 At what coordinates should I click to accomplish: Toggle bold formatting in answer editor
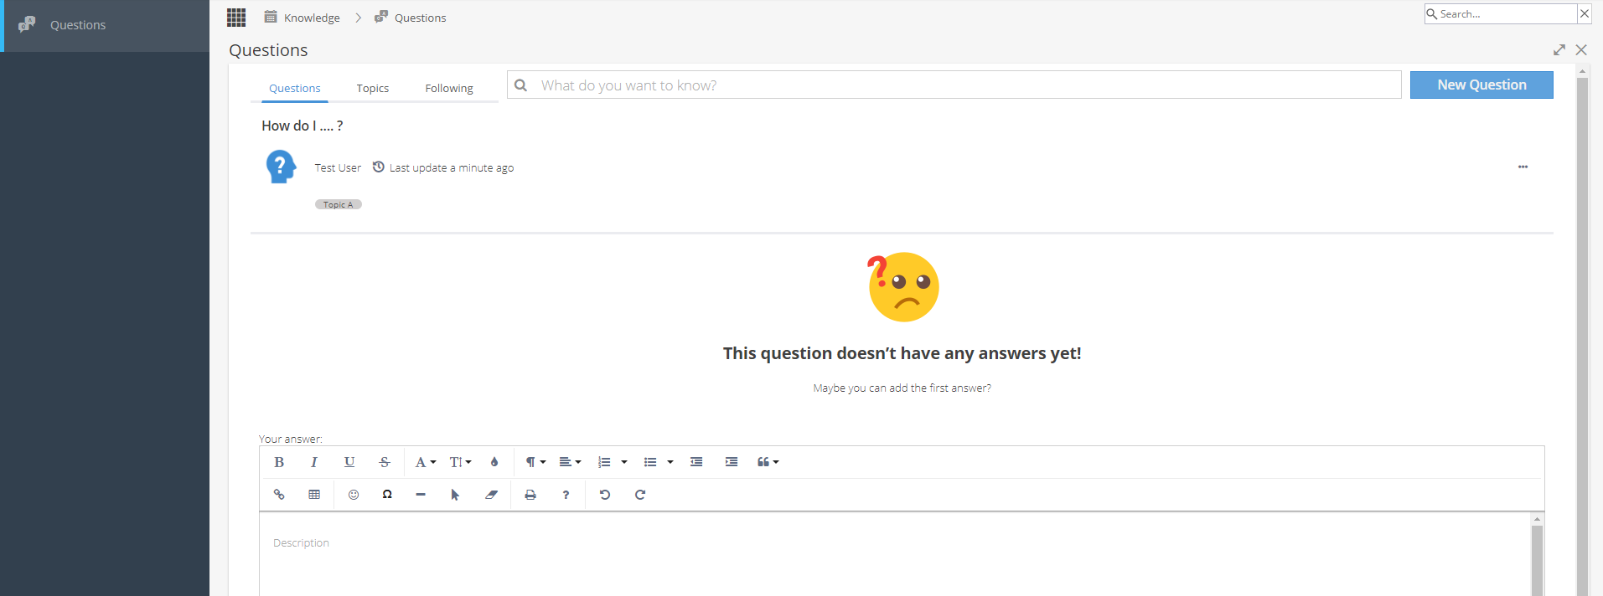click(x=279, y=462)
